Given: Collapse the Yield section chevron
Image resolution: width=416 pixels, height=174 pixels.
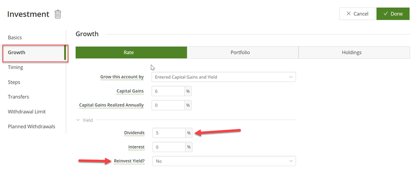Looking at the screenshot, I should tap(78, 120).
